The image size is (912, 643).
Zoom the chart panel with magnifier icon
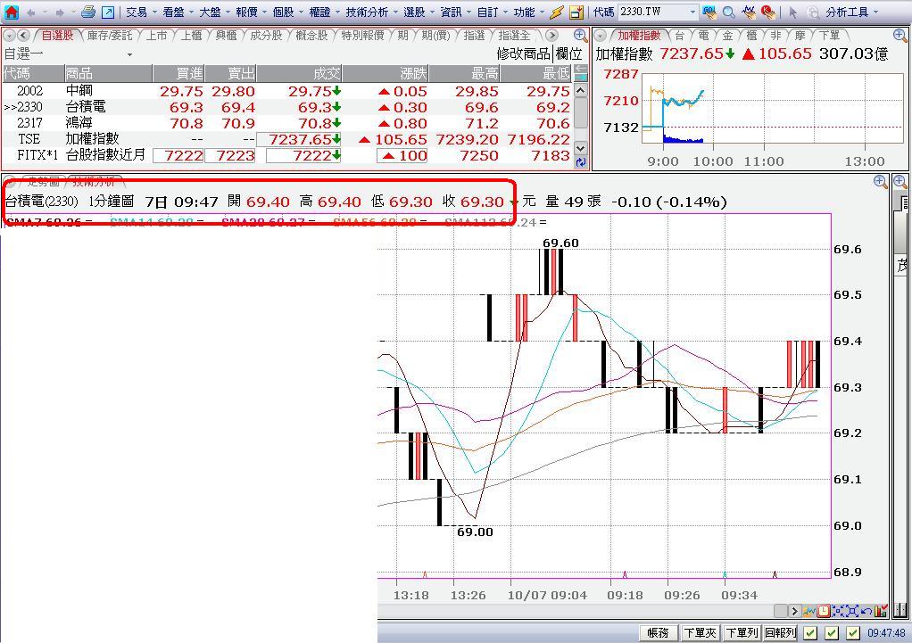pos(880,181)
